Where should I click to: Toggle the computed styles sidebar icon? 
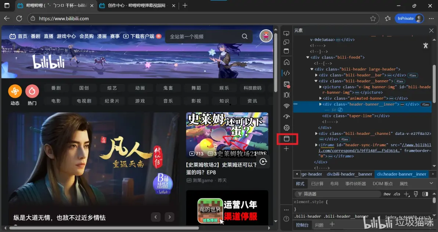(425, 194)
